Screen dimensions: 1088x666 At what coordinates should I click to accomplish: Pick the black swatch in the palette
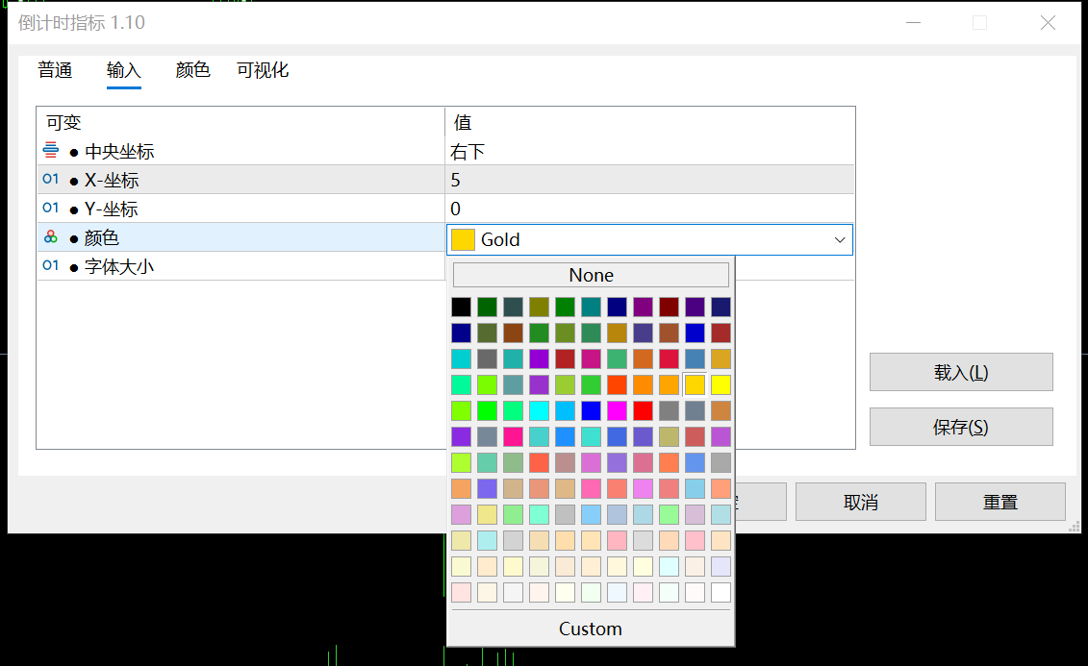click(x=462, y=307)
